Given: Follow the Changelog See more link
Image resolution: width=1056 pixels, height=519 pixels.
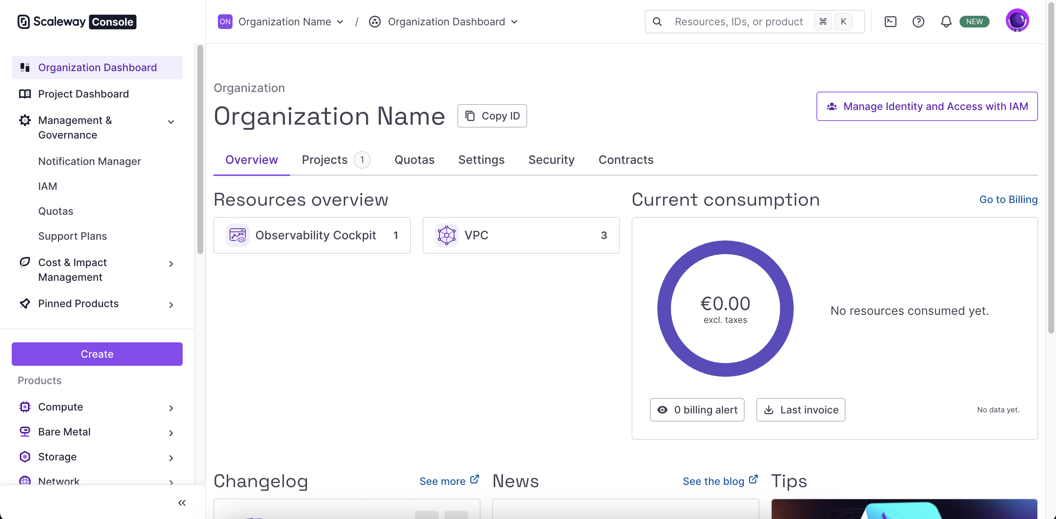Looking at the screenshot, I should pos(449,481).
